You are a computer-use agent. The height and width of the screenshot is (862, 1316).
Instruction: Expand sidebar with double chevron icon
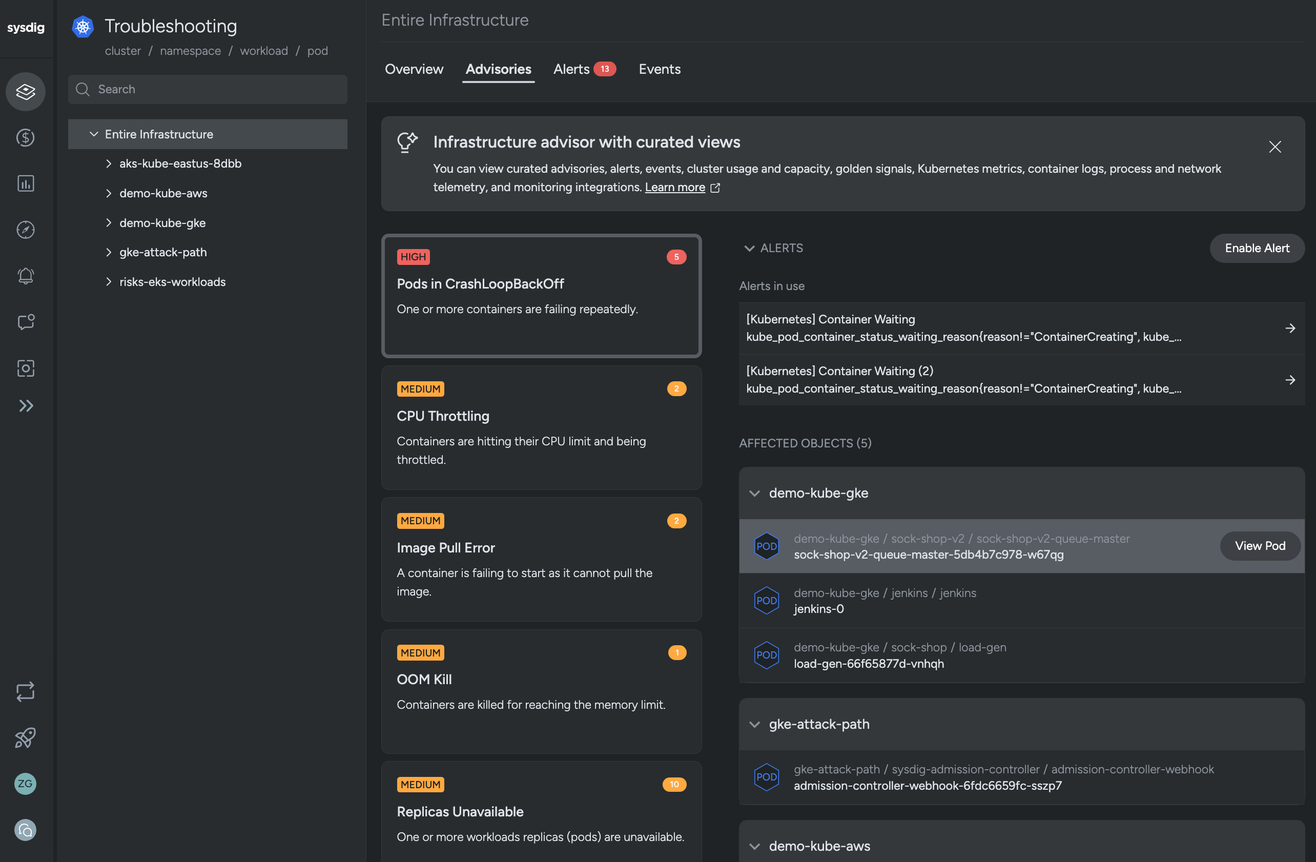point(26,406)
